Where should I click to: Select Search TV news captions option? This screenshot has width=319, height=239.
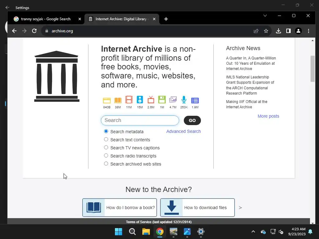[x=106, y=147]
